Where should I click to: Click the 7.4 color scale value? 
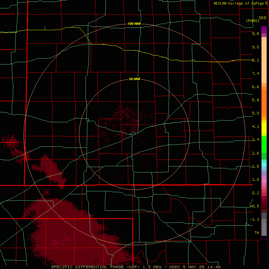pos(256,74)
